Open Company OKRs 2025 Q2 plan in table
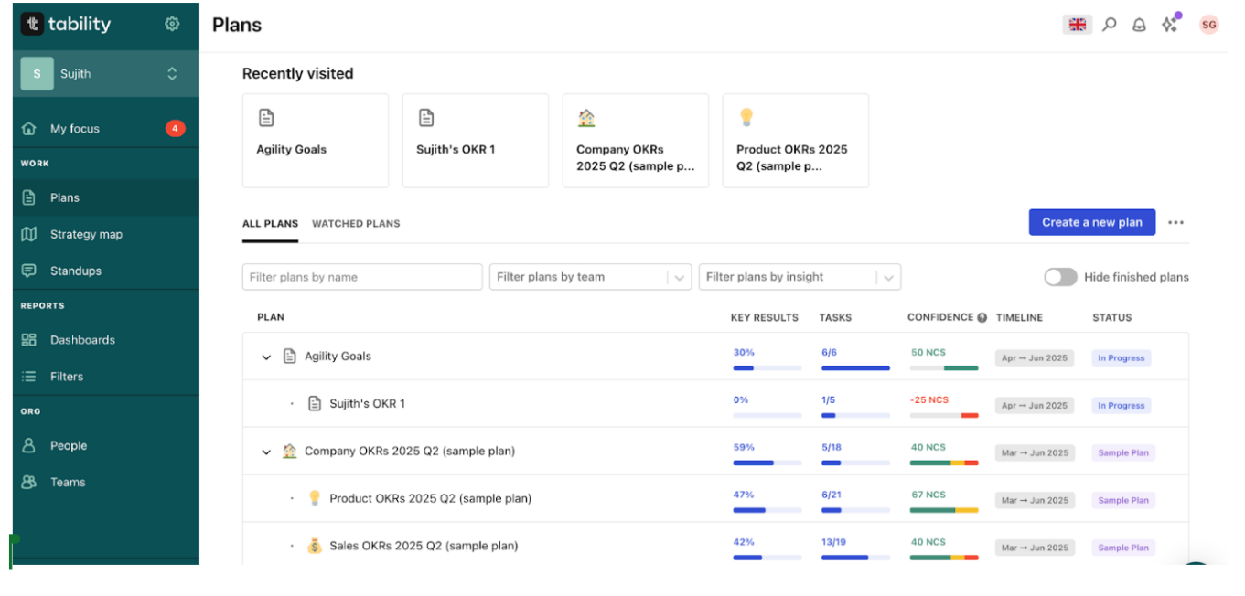The height and width of the screenshot is (596, 1245). (x=409, y=452)
